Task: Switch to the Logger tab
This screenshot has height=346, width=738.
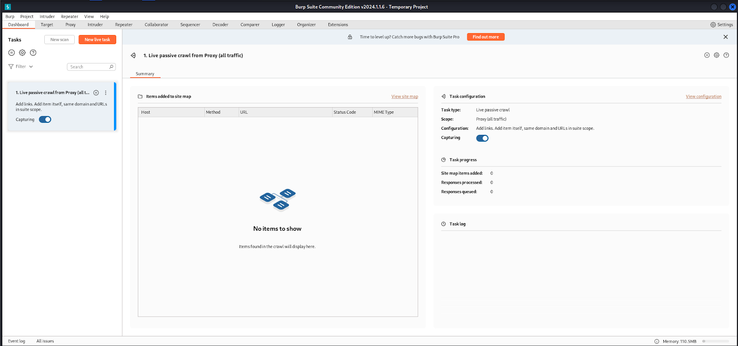Action: (278, 25)
